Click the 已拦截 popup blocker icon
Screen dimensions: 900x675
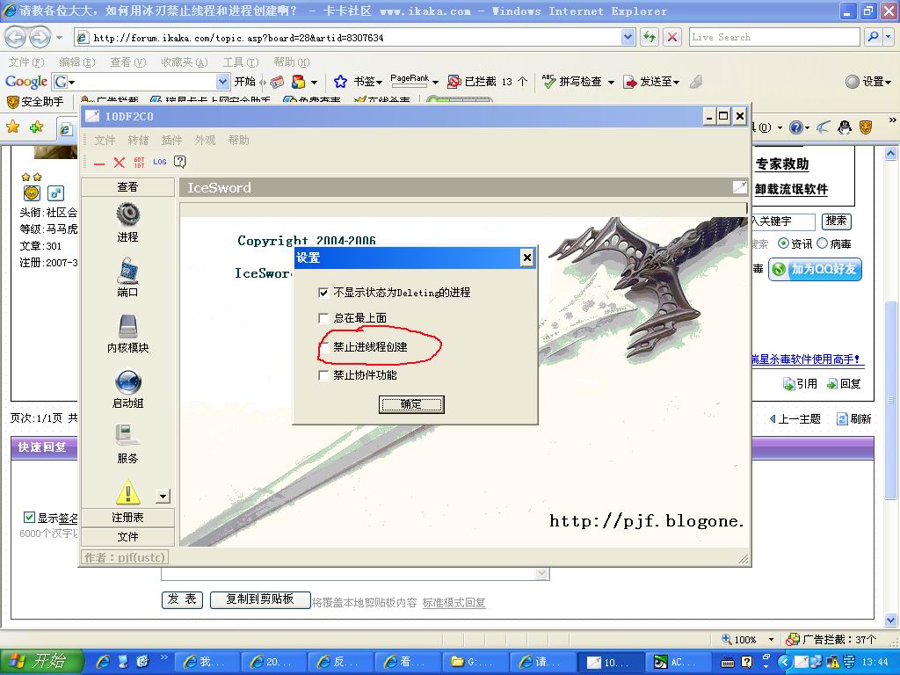click(454, 82)
